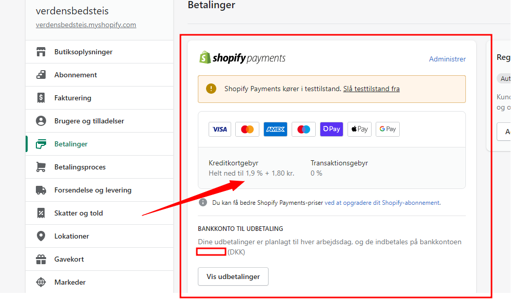
Task: Go to Abonnement settings
Action: pyautogui.click(x=99, y=75)
